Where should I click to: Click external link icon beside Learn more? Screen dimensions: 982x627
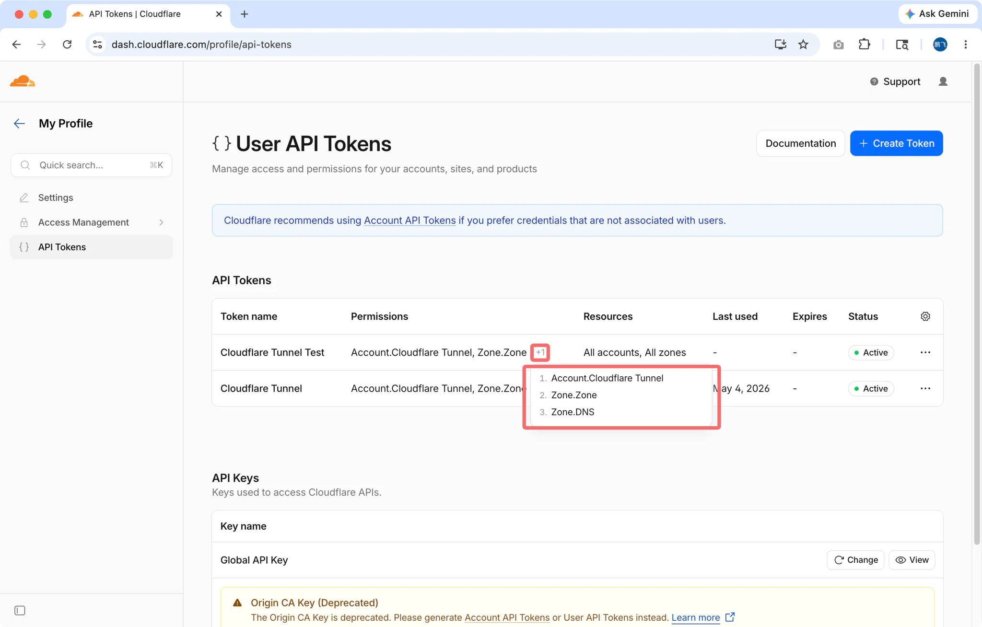tap(730, 617)
